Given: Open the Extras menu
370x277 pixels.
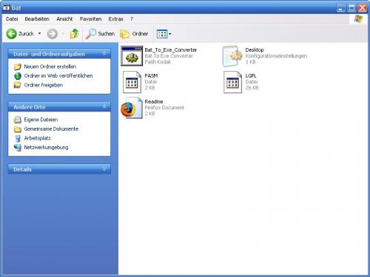Looking at the screenshot, I should [x=115, y=19].
